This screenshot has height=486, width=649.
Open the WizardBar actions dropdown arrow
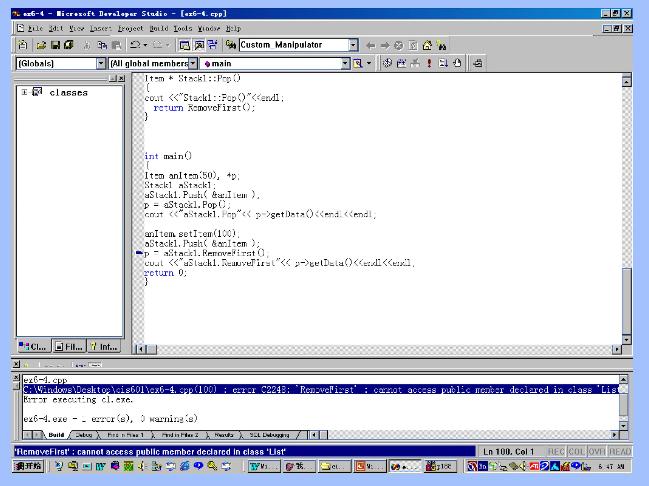point(369,64)
